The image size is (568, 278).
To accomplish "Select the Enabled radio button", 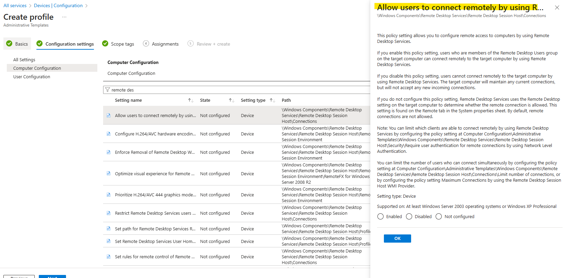I will pos(380,216).
